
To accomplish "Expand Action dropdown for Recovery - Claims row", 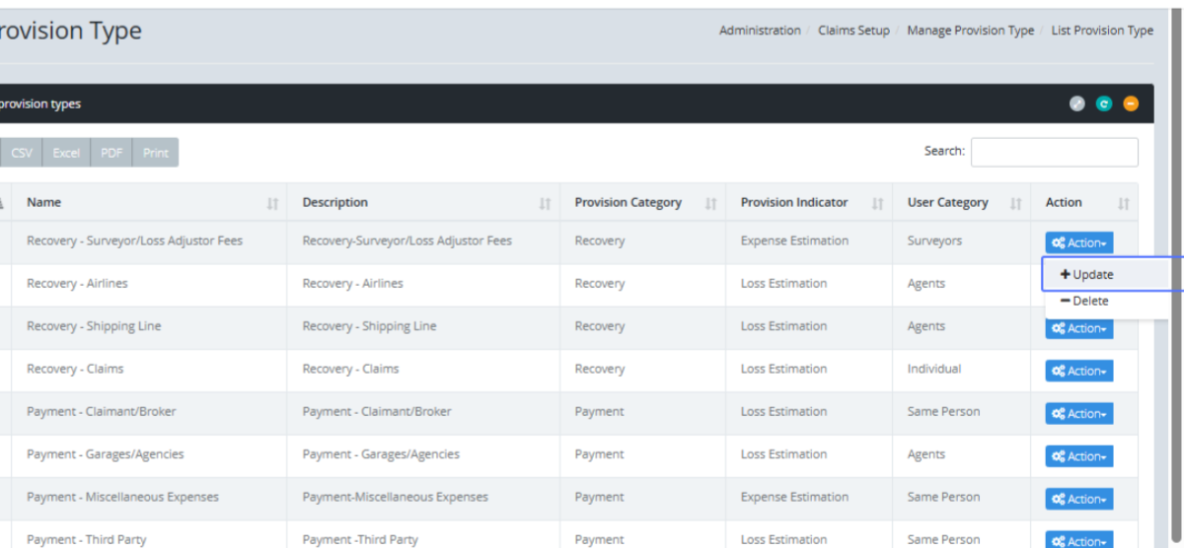I will click(x=1078, y=372).
